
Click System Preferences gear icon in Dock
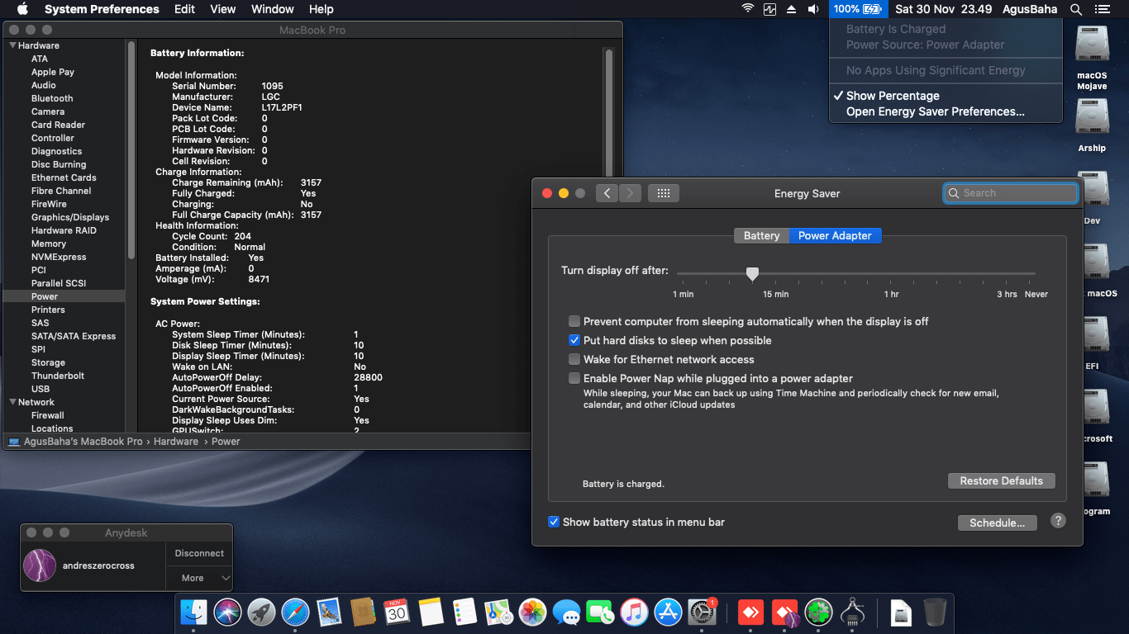(702, 613)
